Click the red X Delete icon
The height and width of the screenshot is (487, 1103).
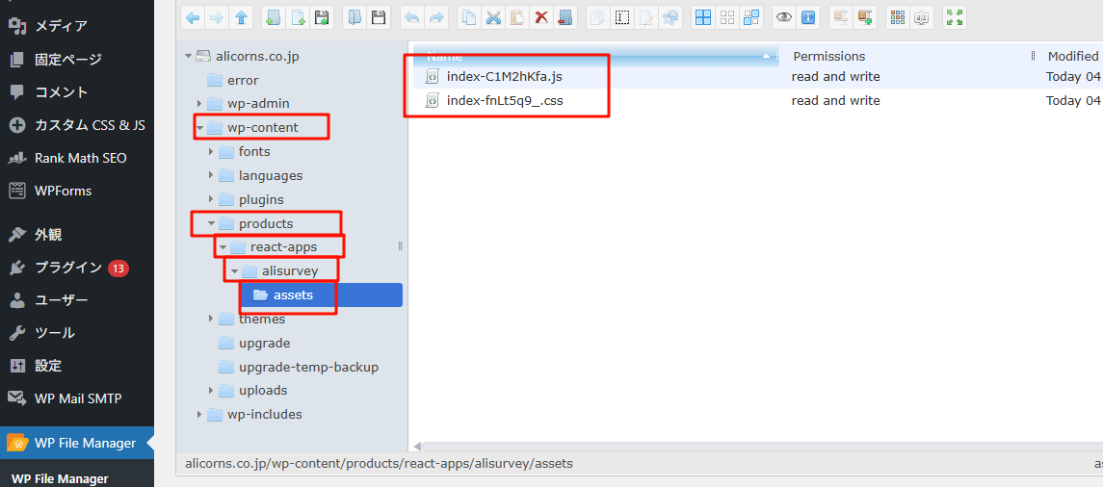tap(541, 16)
